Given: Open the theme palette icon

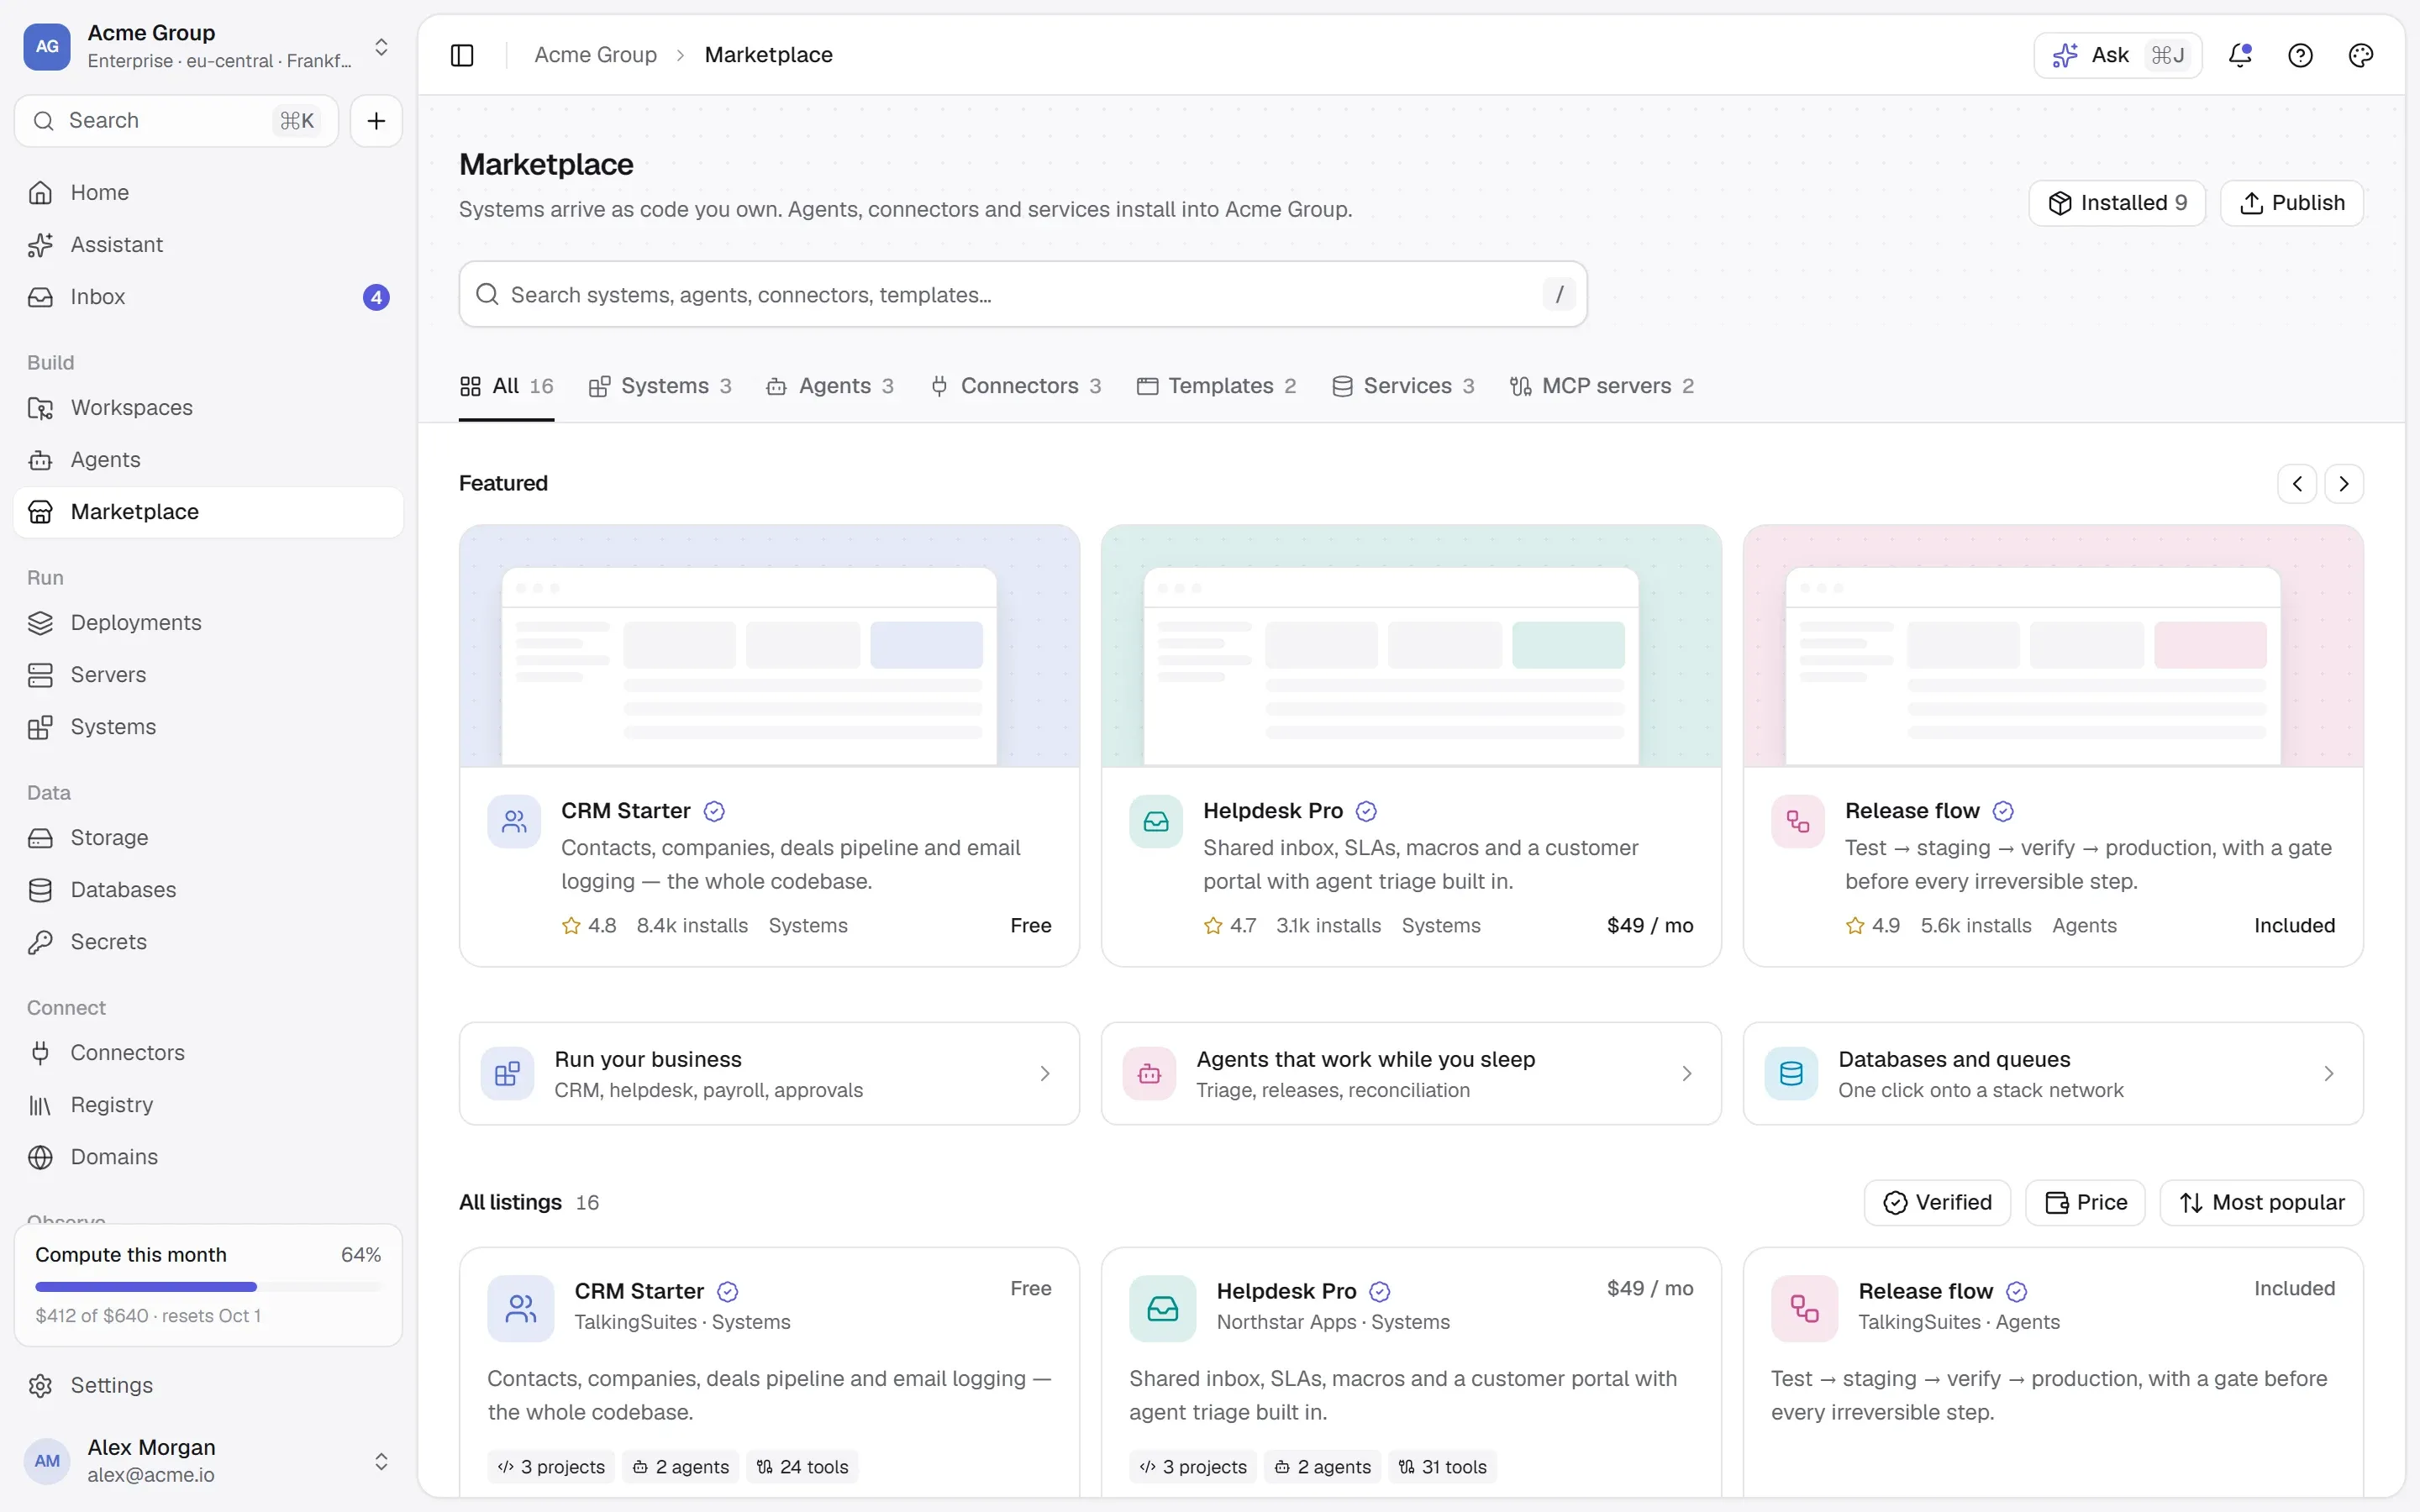Looking at the screenshot, I should click(x=2360, y=55).
